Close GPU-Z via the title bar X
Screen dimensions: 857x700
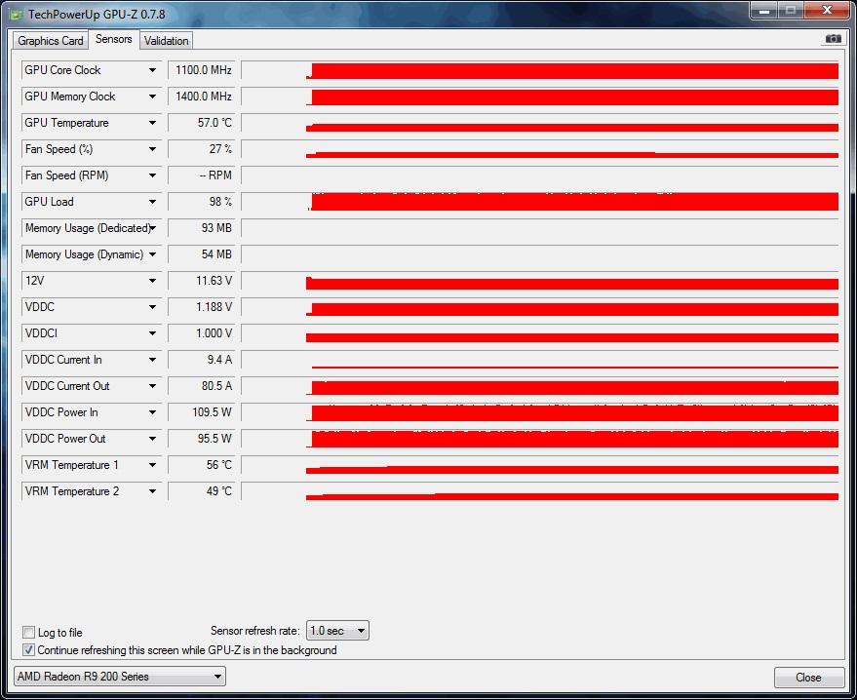(x=828, y=11)
